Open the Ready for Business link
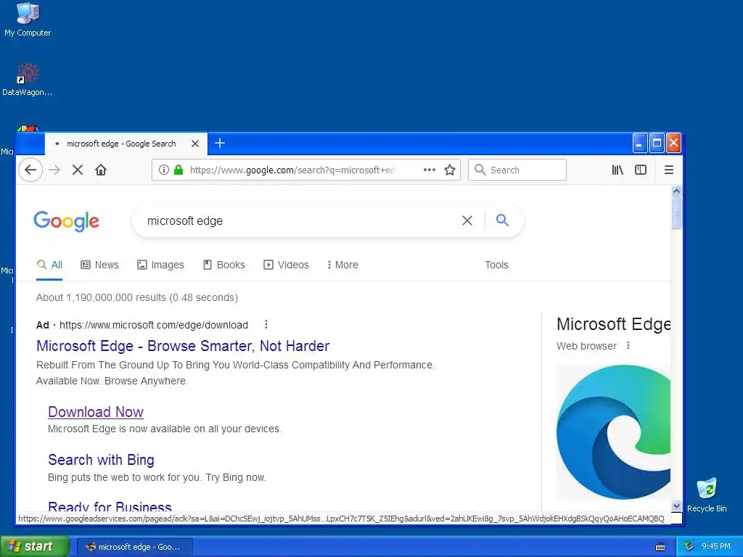 click(110, 506)
